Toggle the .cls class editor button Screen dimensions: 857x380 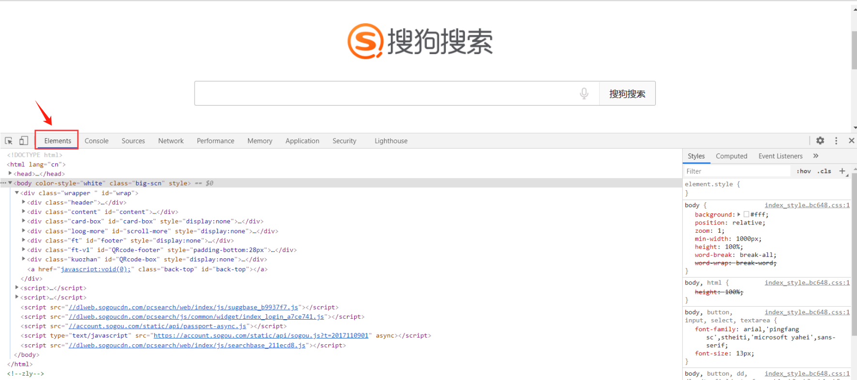824,171
